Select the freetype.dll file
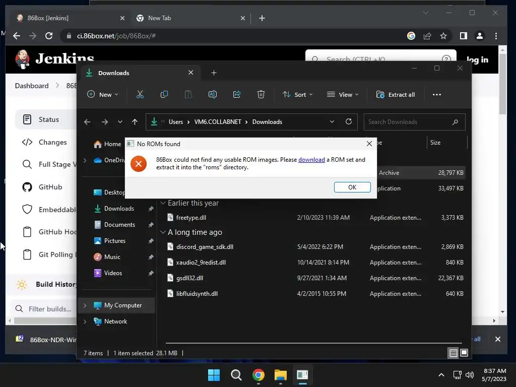The height and width of the screenshot is (387, 516). 191,218
